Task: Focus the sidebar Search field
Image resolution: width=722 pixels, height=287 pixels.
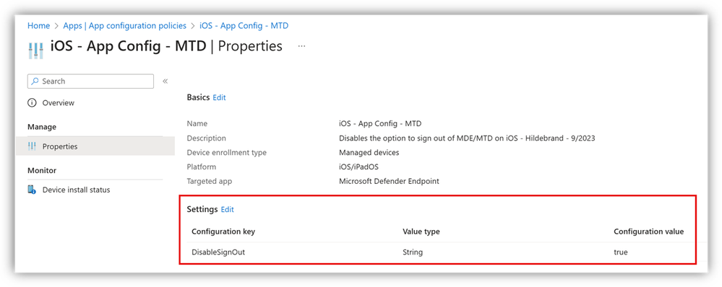Action: click(x=91, y=81)
